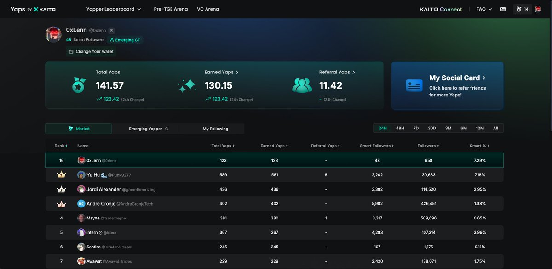552x269 pixels.
Task: Click Awawat @Awawat_Trades name
Action: (109, 261)
